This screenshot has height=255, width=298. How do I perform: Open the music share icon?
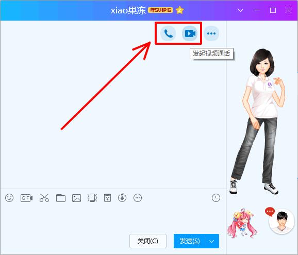pyautogui.click(x=122, y=198)
